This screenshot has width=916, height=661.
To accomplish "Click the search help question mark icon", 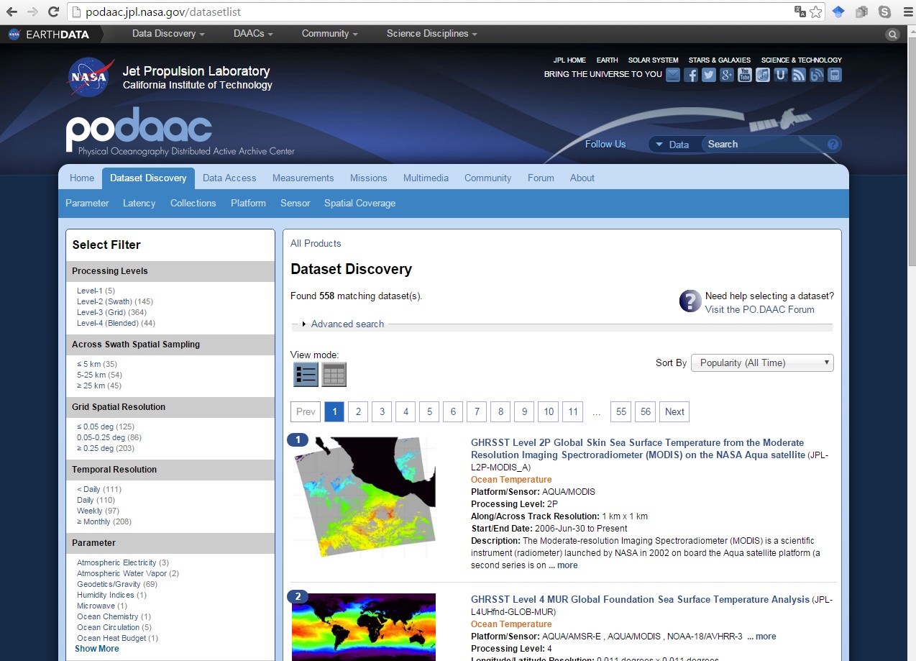I will pos(833,145).
